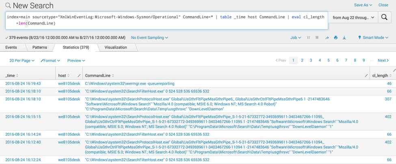Click timestamp 2016-08-24 16:19:43
Viewport: 396px width, 164px height.
pos(23,83)
